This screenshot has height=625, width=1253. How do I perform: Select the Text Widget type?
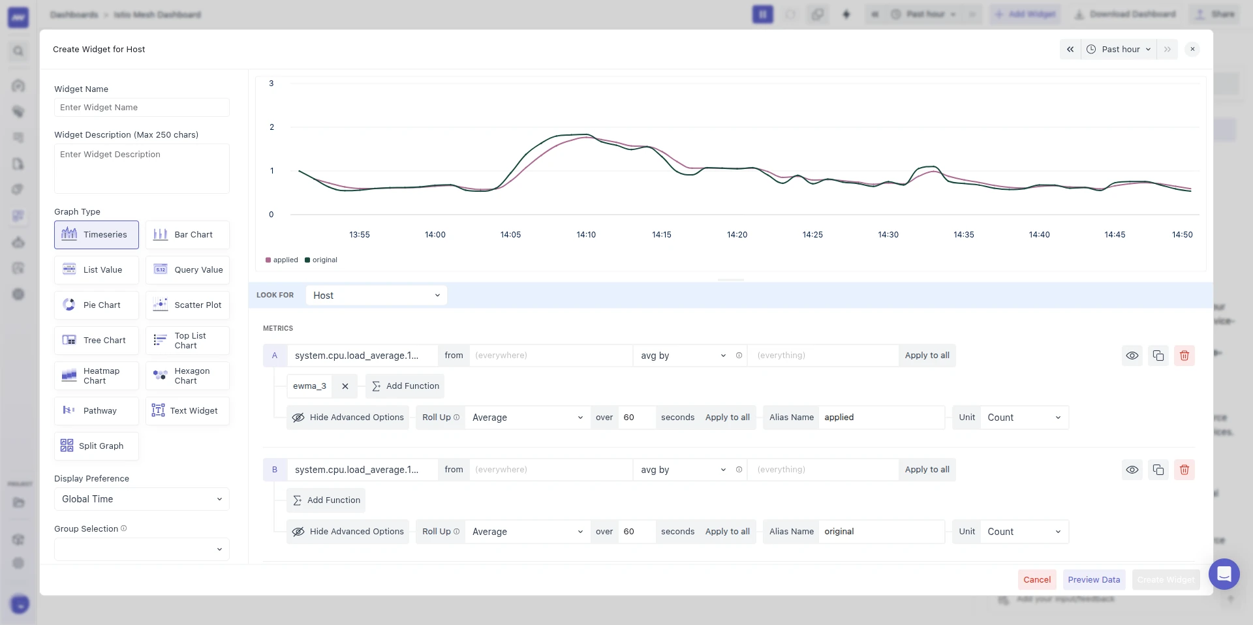pos(187,411)
